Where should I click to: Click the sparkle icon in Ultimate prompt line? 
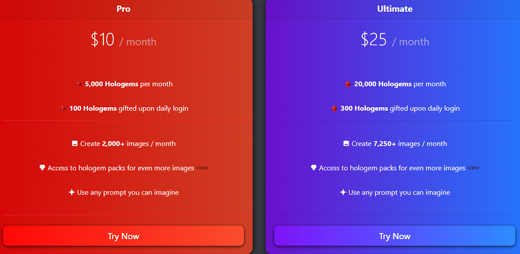pyautogui.click(x=343, y=192)
